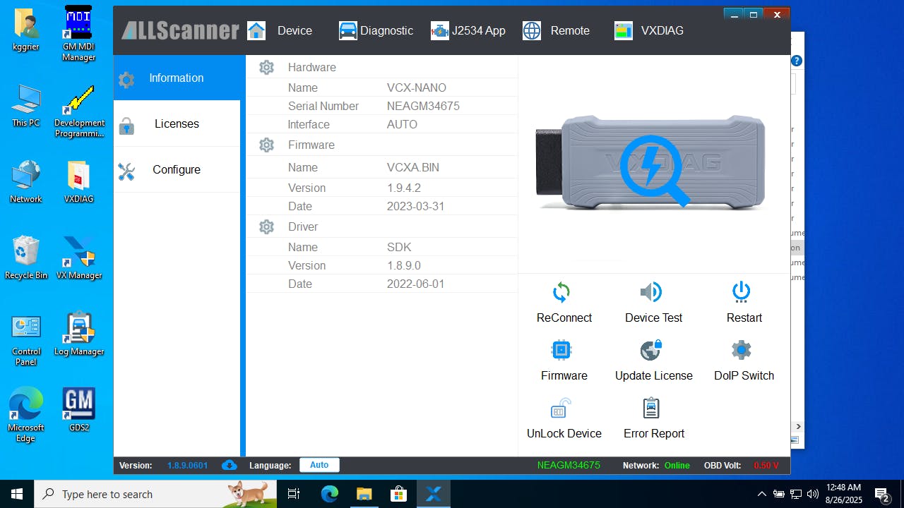This screenshot has width=904, height=508.
Task: Open the Device tab in top bar
Action: click(280, 30)
